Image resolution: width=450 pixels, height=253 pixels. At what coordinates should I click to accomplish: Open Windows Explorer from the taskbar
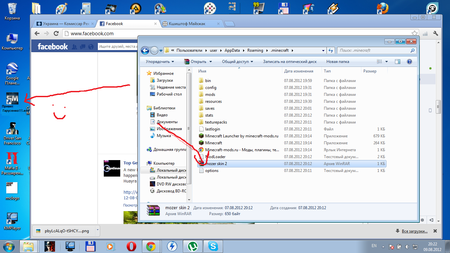pyautogui.click(x=29, y=246)
